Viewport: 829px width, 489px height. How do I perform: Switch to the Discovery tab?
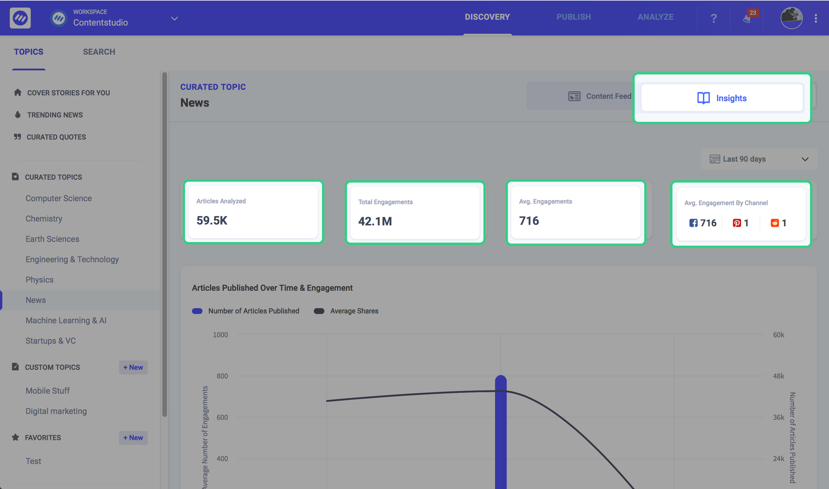coord(487,17)
